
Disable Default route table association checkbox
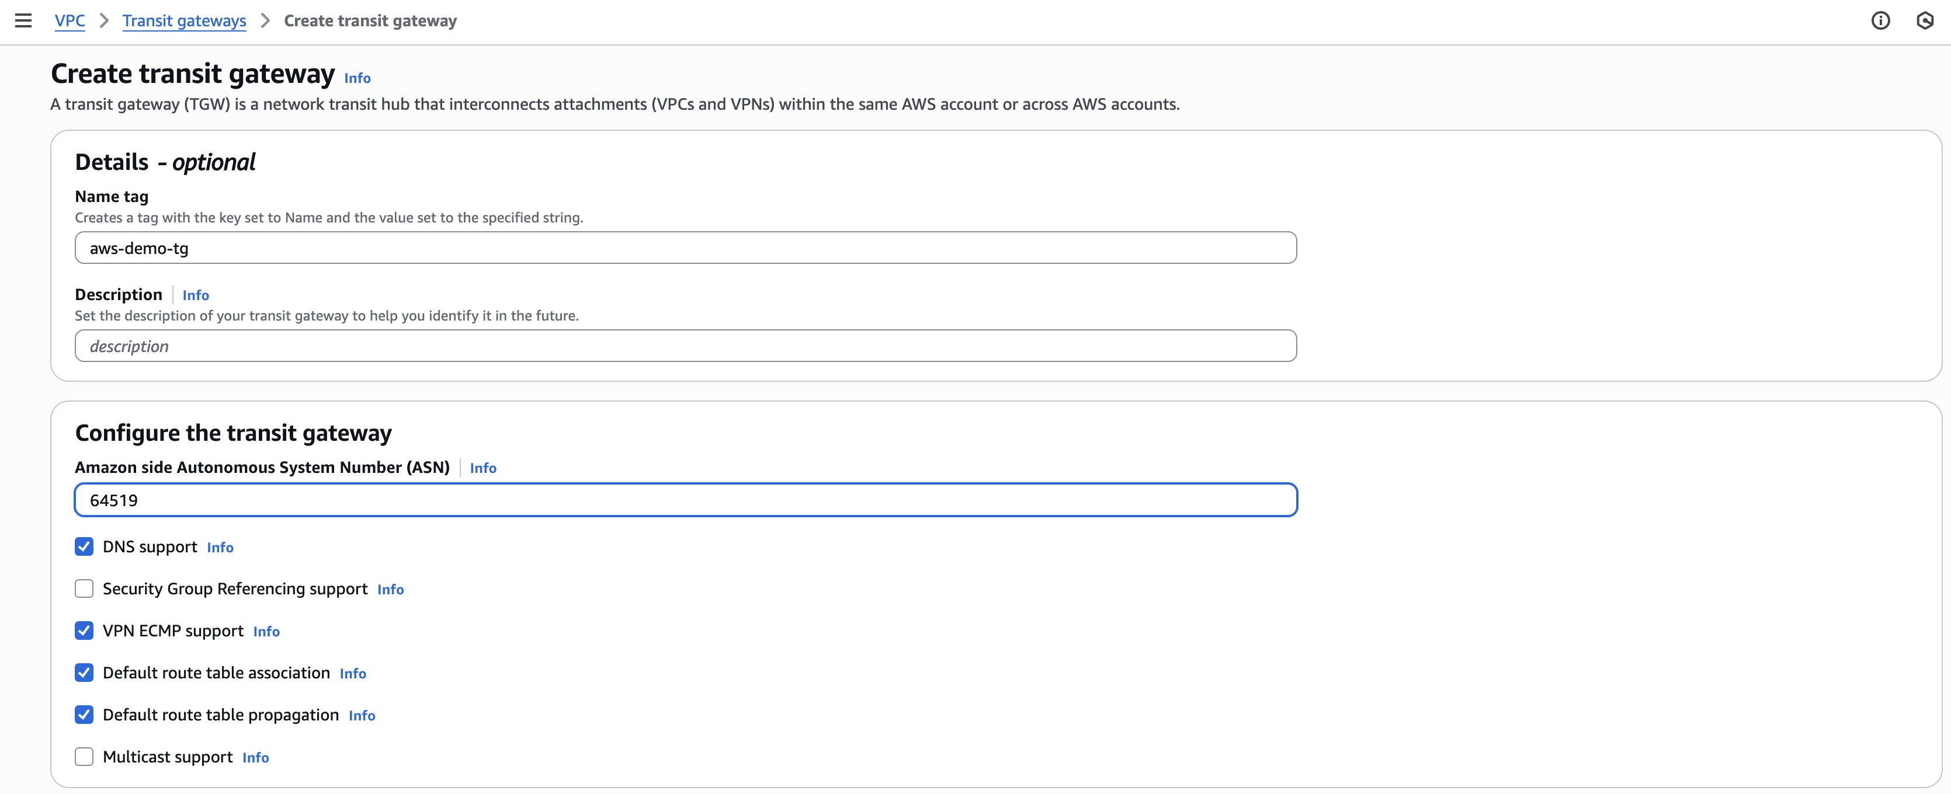[84, 673]
